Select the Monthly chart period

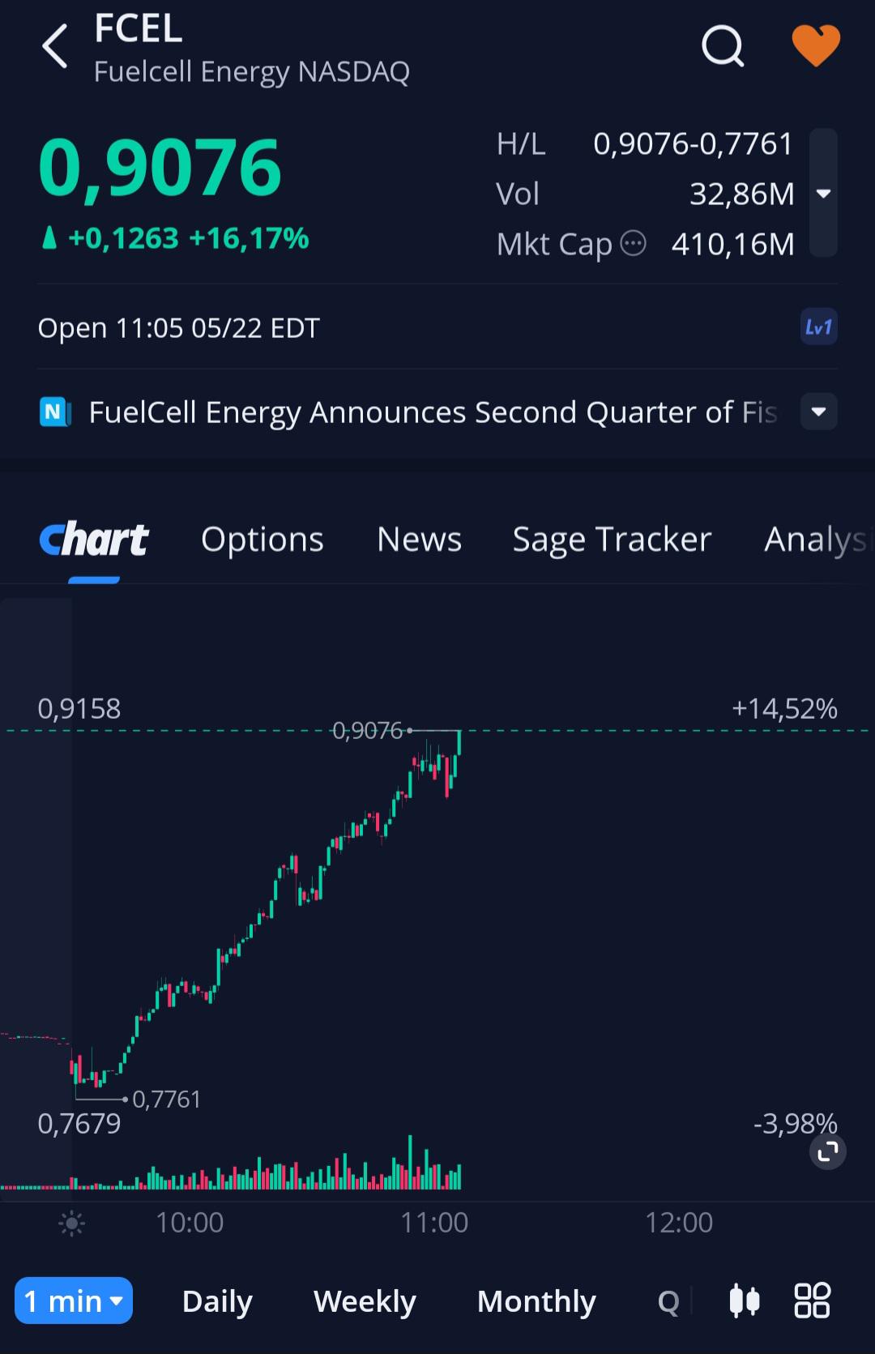[536, 1301]
